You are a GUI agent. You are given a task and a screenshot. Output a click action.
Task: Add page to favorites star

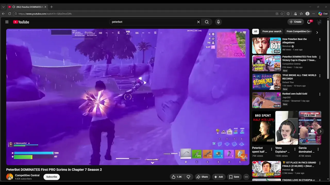tap(282, 14)
